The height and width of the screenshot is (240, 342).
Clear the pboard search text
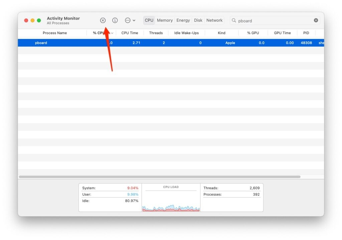316,20
